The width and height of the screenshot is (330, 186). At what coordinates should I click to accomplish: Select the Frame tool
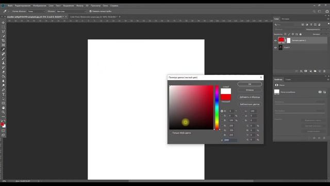pyautogui.click(x=3, y=45)
